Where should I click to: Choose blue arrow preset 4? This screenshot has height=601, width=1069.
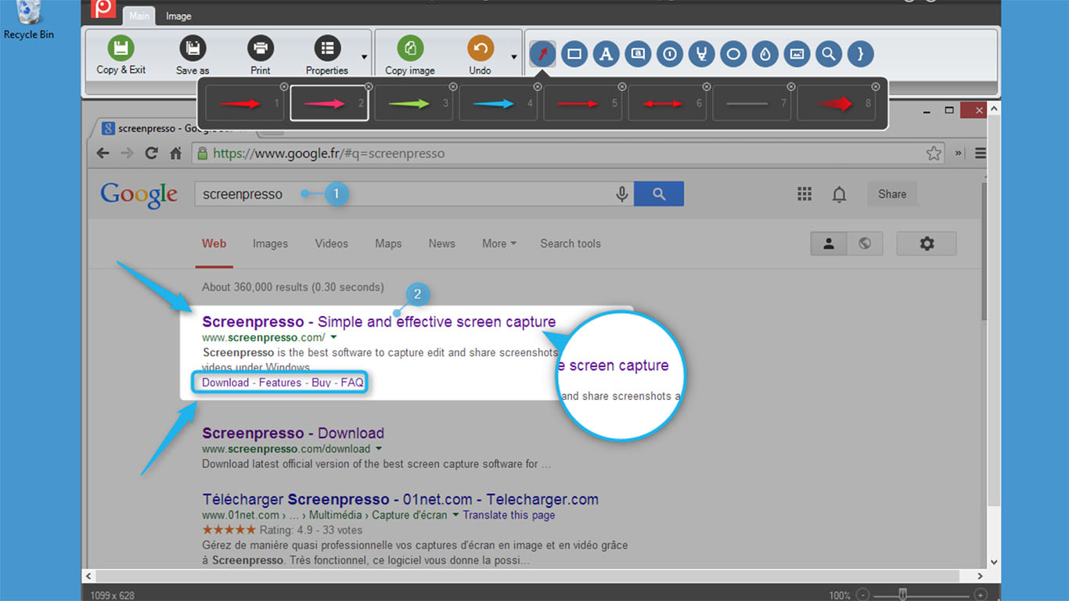click(x=499, y=103)
